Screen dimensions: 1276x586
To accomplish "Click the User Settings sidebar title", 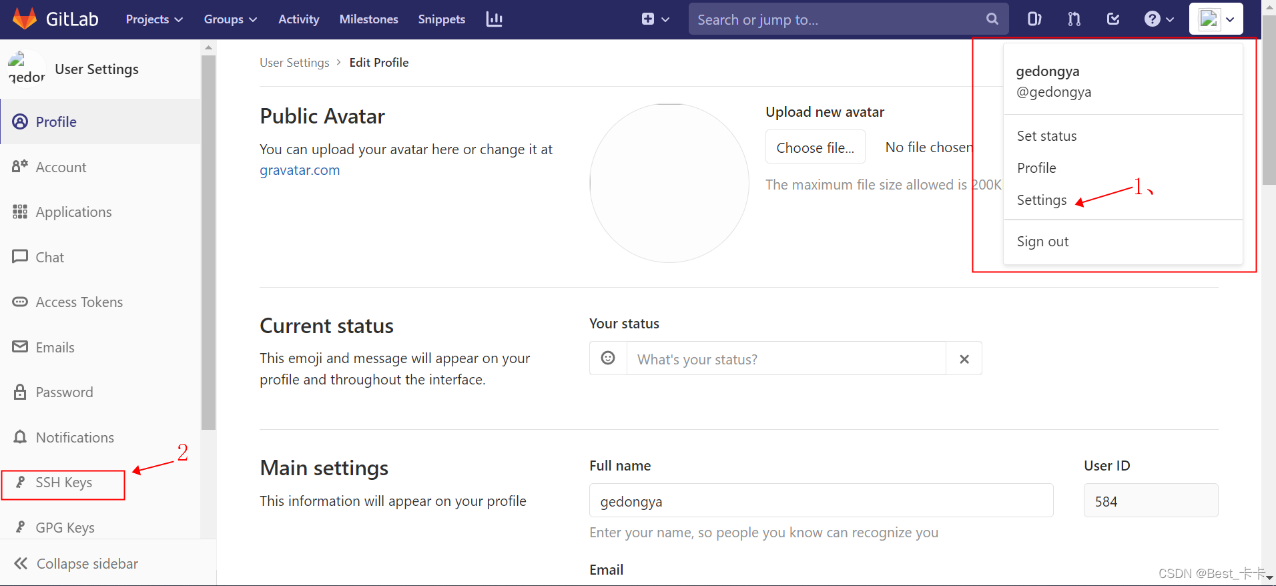I will coord(97,69).
